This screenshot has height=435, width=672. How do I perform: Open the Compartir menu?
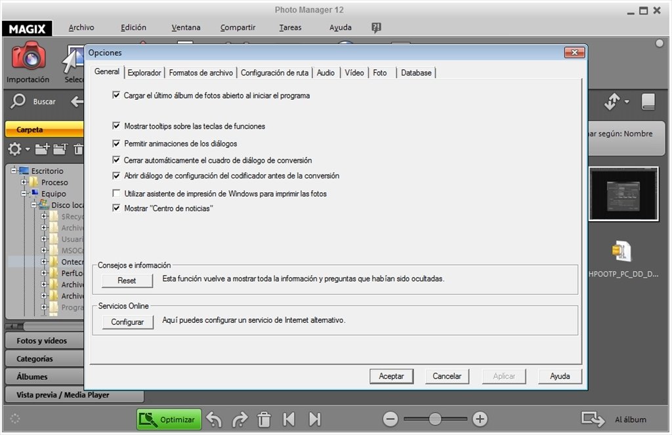pyautogui.click(x=238, y=28)
